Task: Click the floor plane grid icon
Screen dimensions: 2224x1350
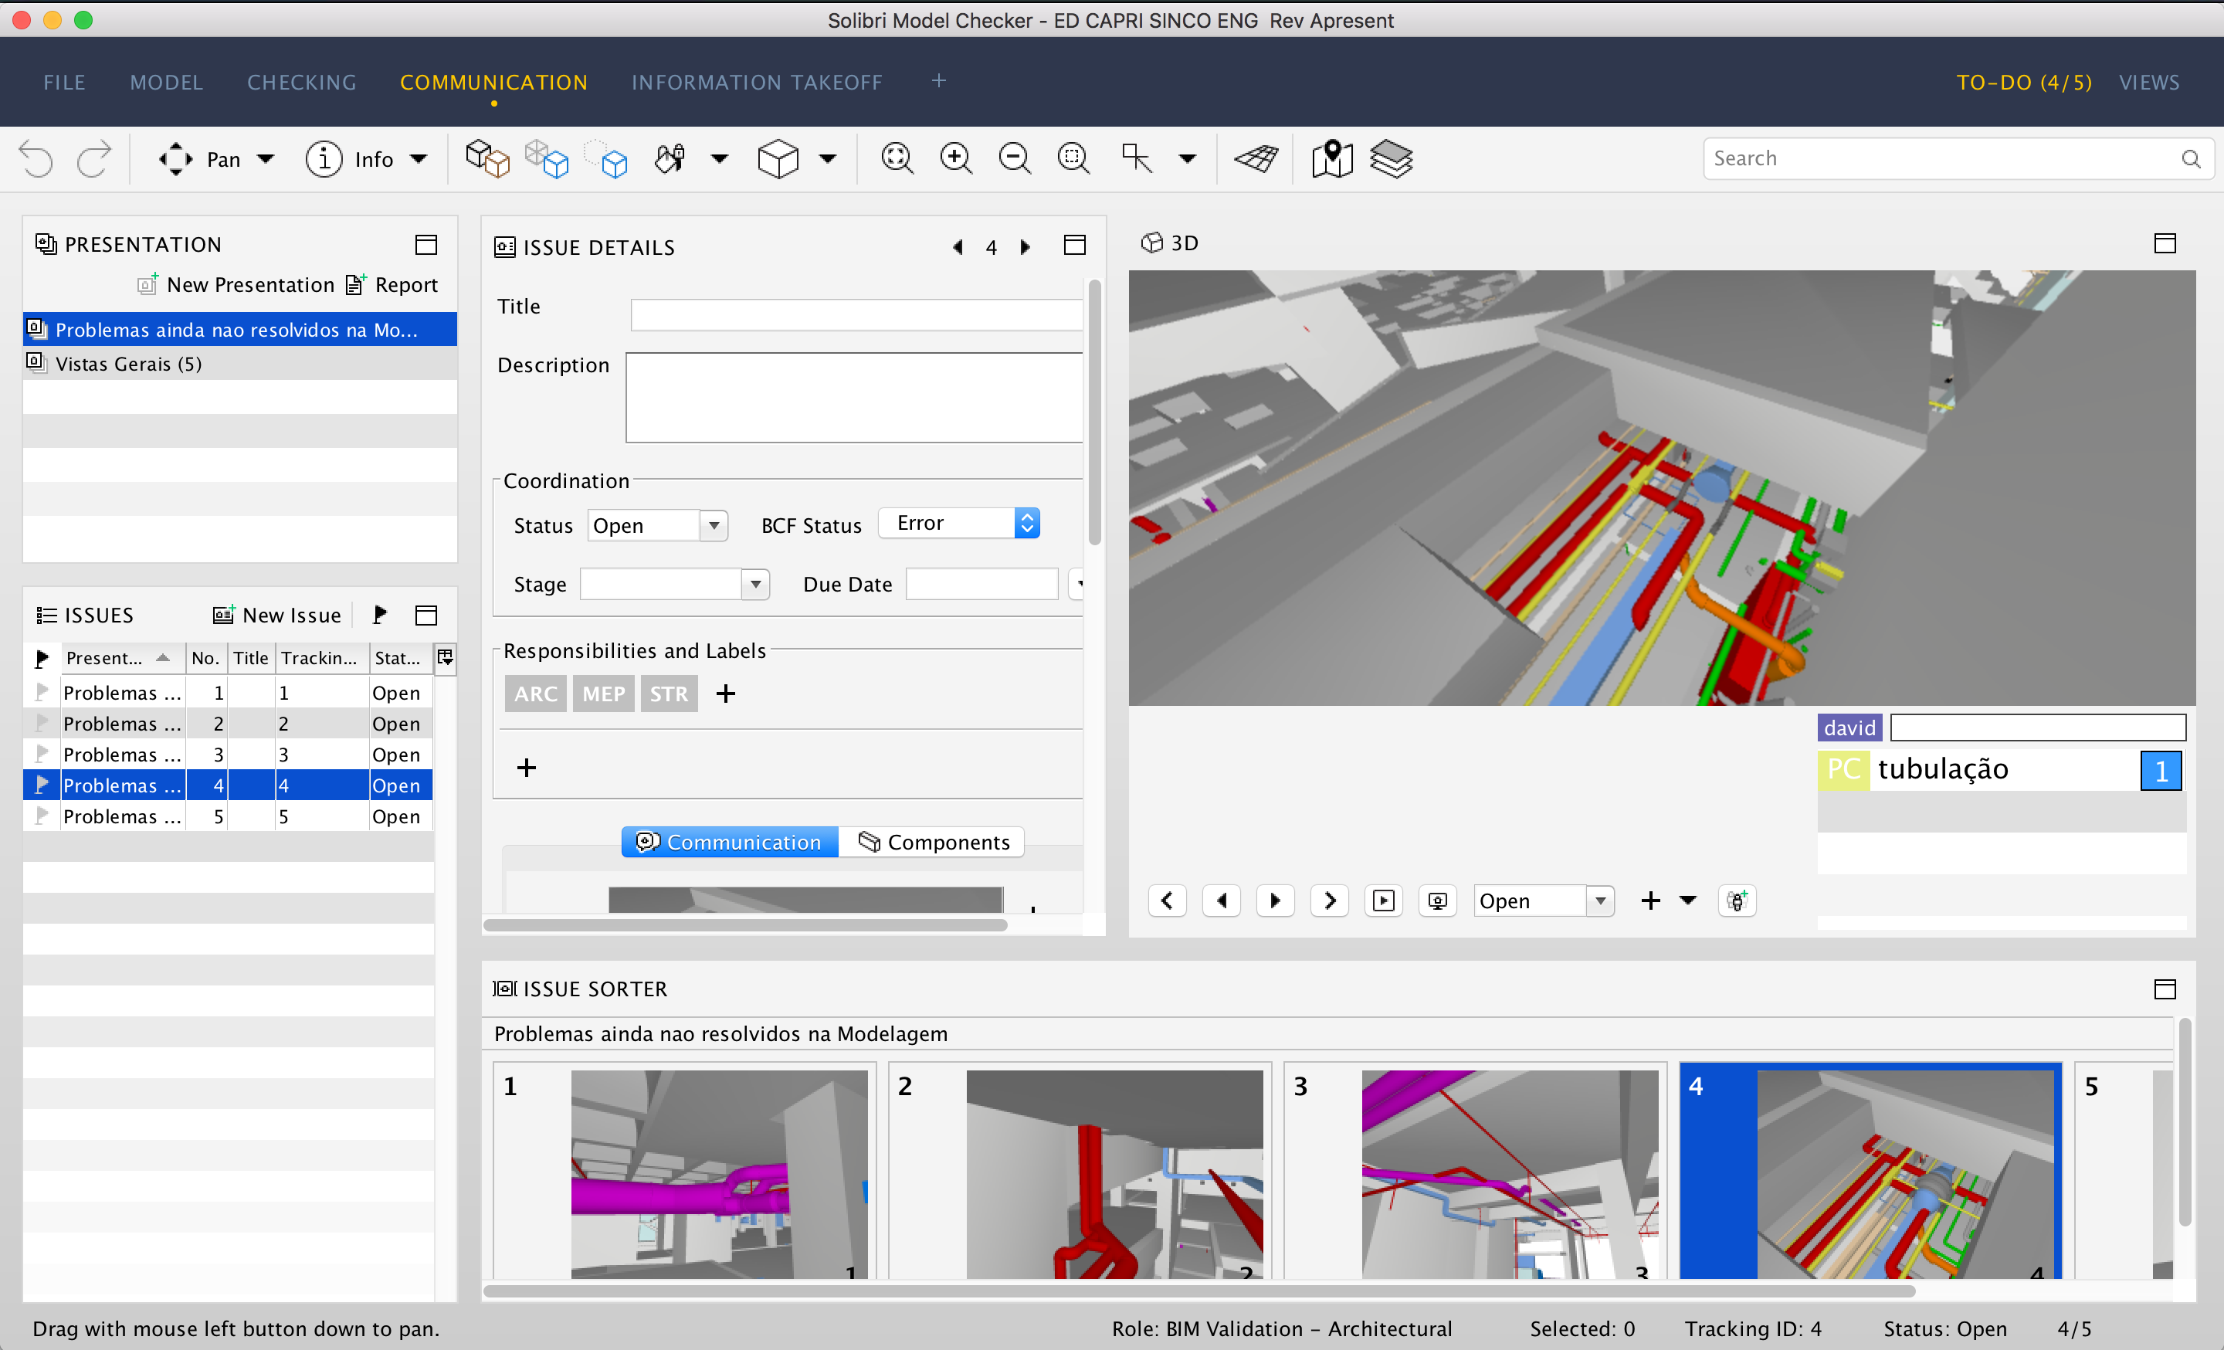Action: (1256, 159)
